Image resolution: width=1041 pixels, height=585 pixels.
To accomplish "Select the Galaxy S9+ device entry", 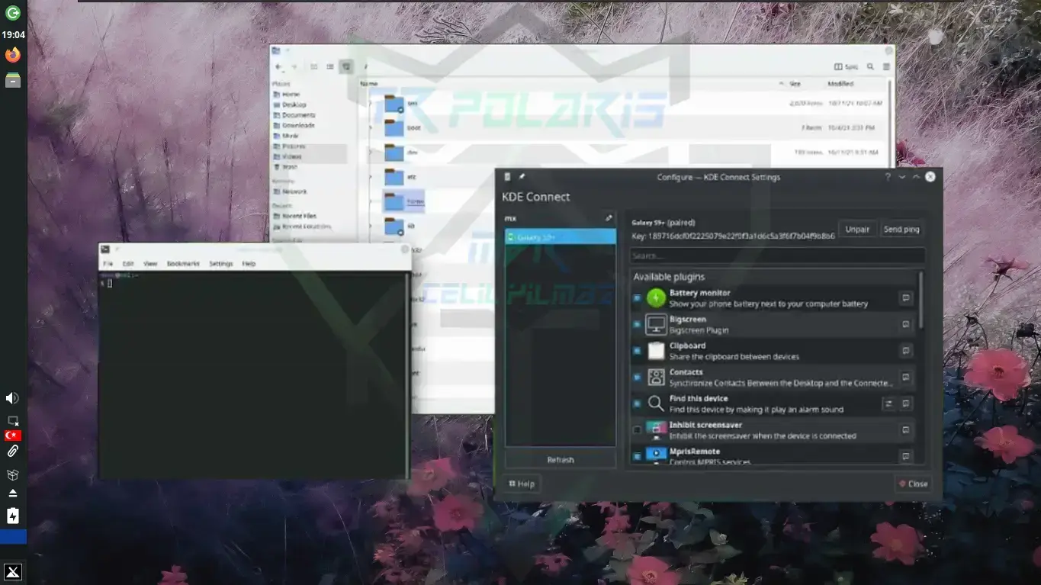I will click(561, 237).
